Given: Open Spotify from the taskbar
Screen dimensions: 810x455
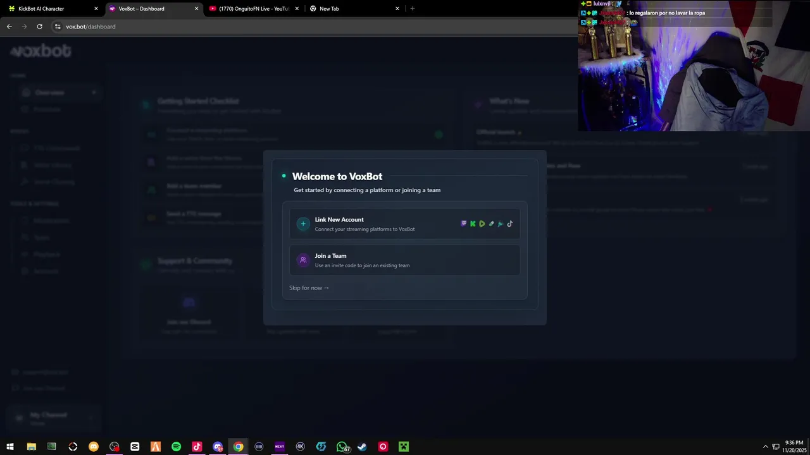Looking at the screenshot, I should pyautogui.click(x=176, y=447).
